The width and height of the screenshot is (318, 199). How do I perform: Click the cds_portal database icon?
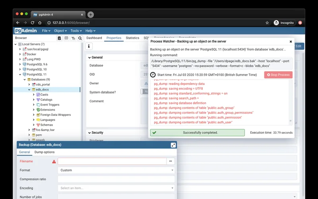[x=34, y=84]
